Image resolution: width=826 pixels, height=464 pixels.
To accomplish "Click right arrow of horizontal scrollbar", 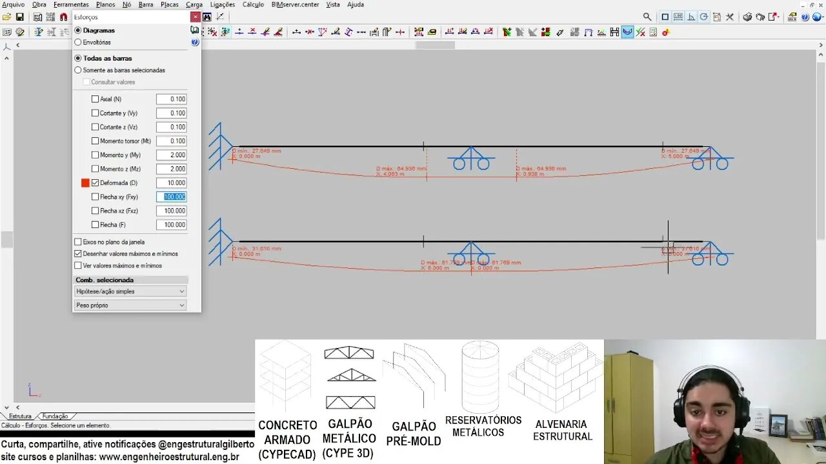I will [820, 45].
